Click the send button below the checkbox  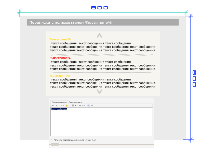55,145
